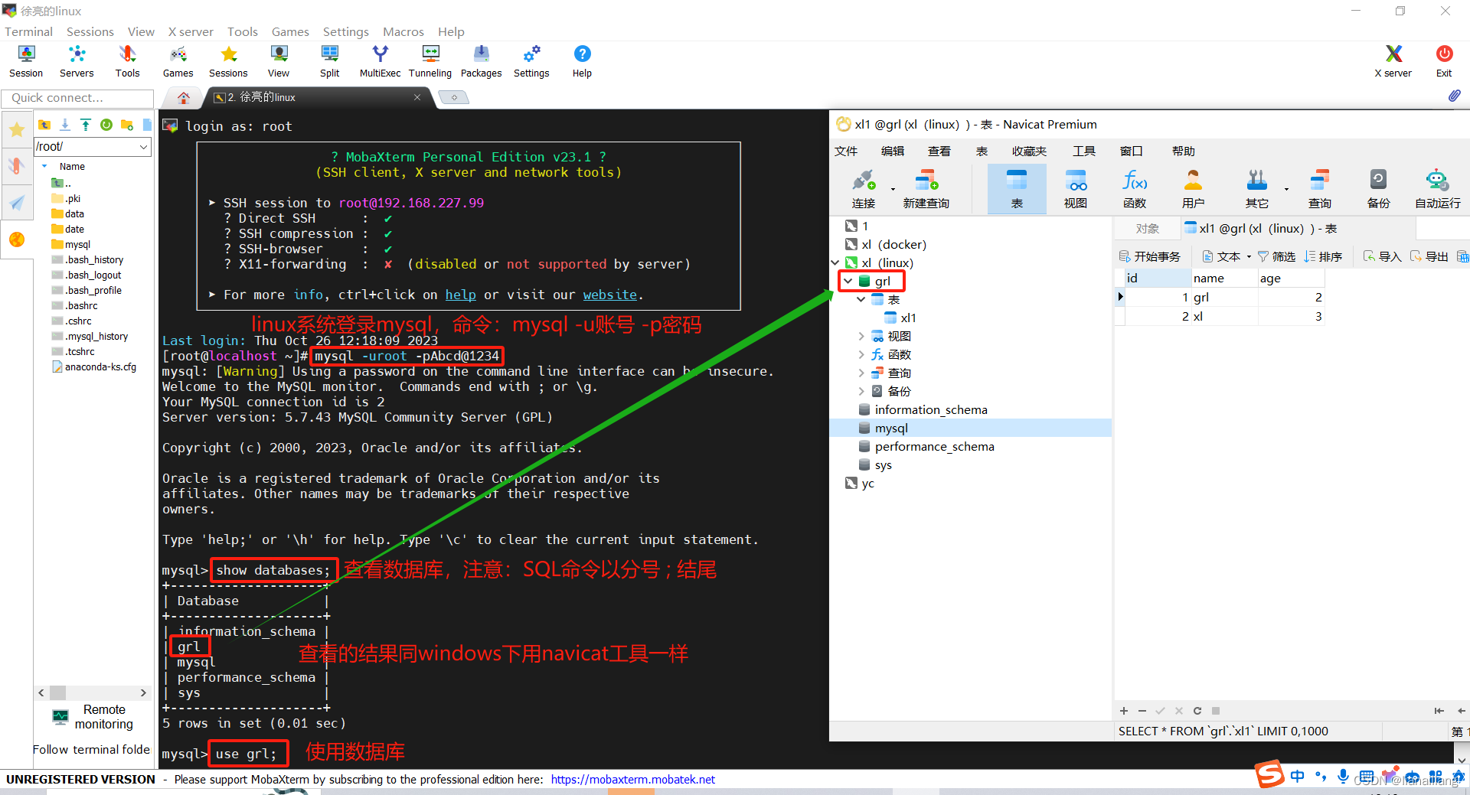Open the MultiExec toolbar icon
This screenshot has width=1470, height=795.
[x=380, y=61]
